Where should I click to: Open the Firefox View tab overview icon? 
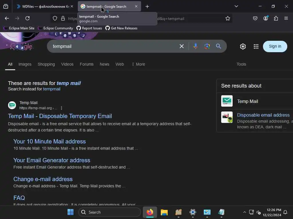[x=6, y=6]
